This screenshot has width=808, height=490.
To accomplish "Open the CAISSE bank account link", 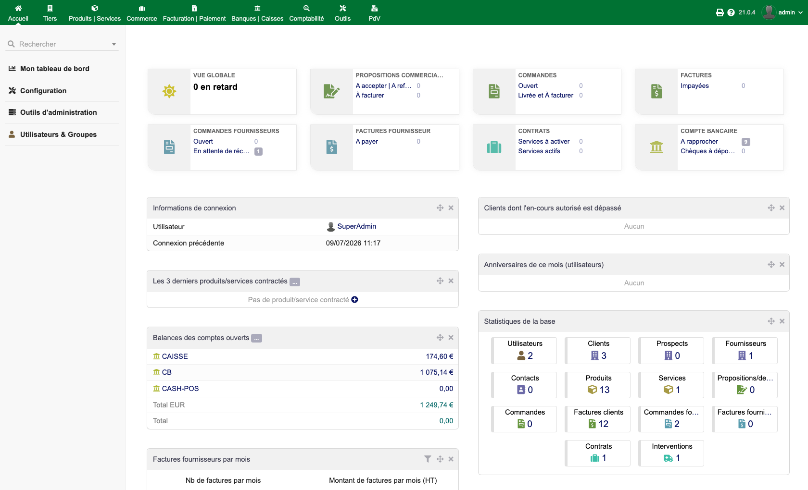I will 175,356.
